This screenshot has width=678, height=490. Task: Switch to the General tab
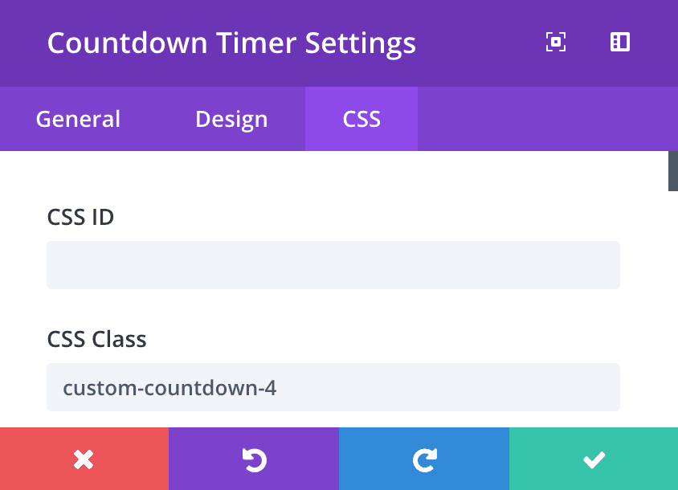coord(77,118)
